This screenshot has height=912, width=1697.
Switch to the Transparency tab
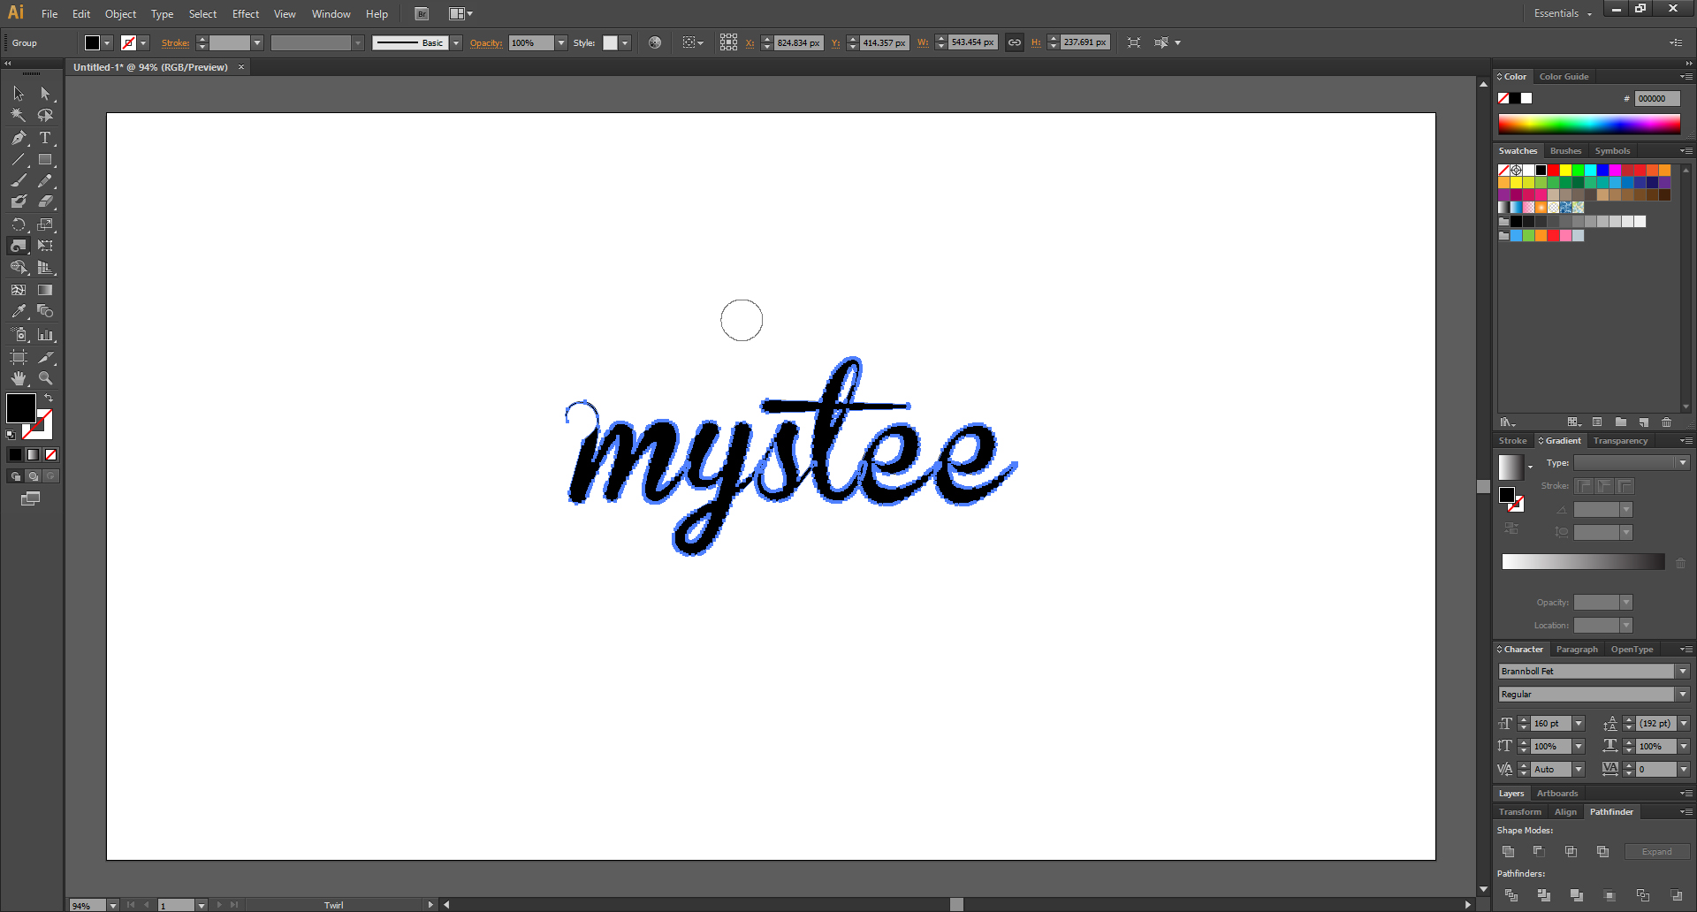[1620, 441]
